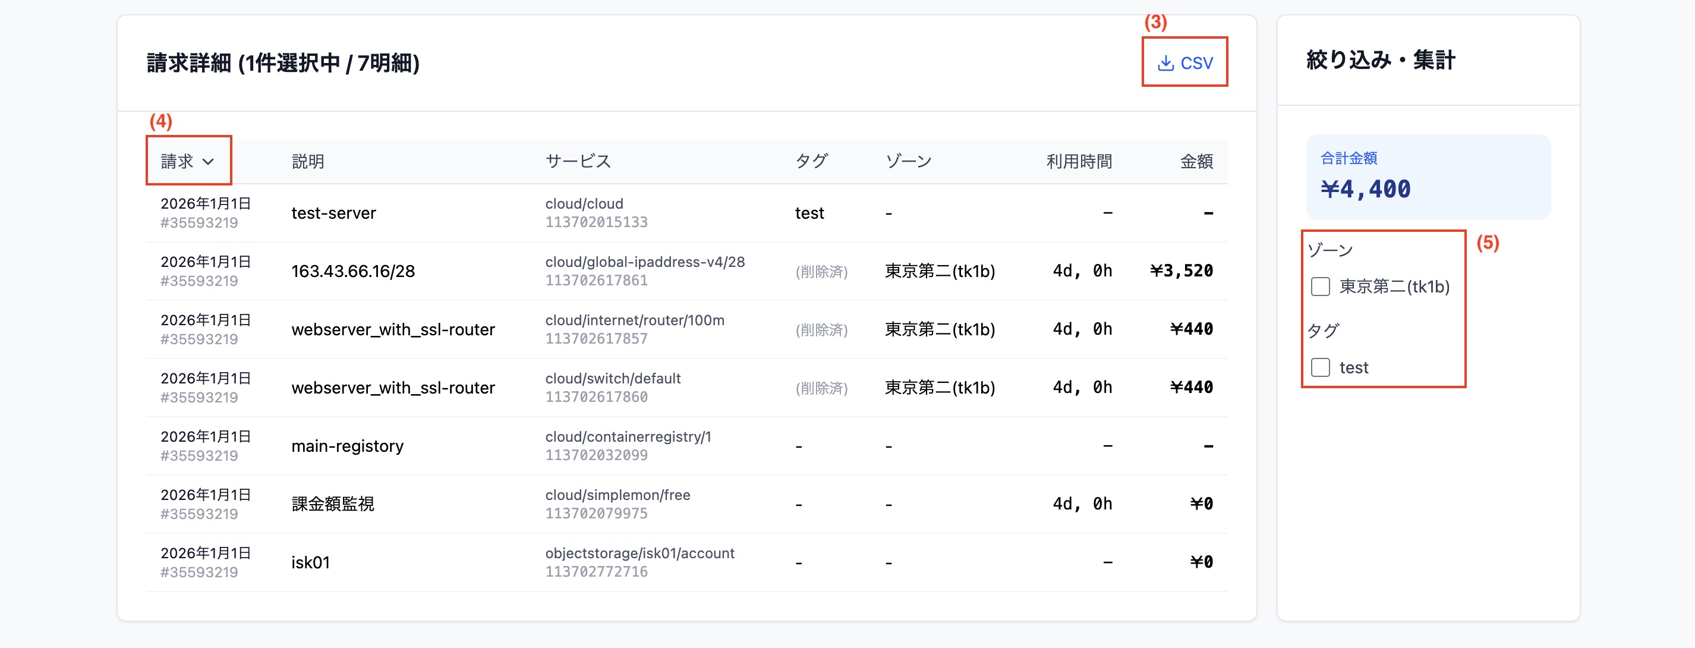Viewport: 1695px width, 648px height.
Task: Click the ¥0 amount in isk01 row
Action: (1202, 562)
